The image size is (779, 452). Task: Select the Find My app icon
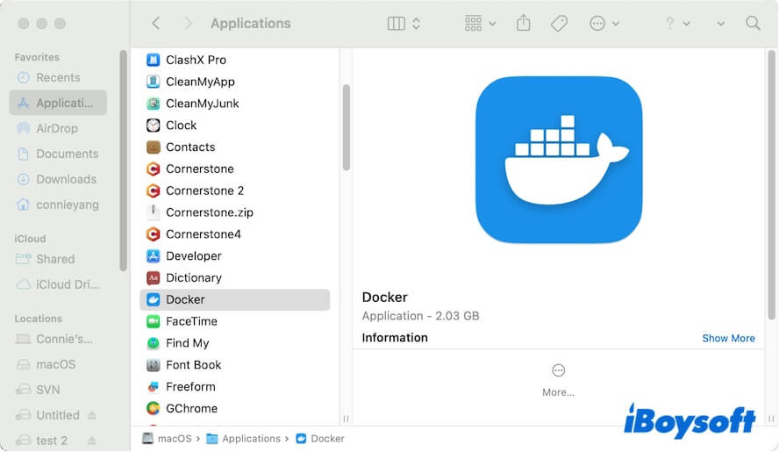(153, 343)
